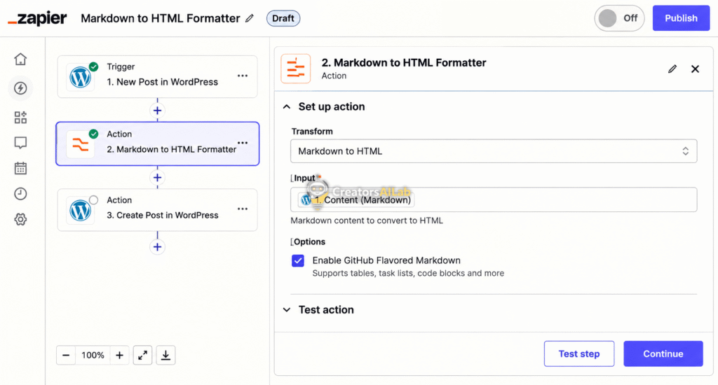Open the settings gear sidebar icon

[20, 220]
